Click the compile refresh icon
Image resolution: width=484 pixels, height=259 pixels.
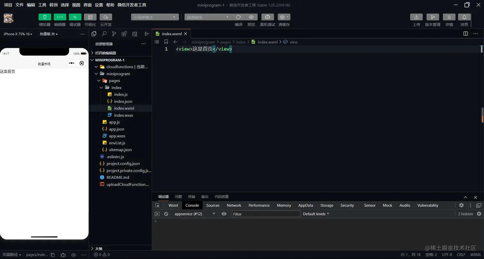238,17
